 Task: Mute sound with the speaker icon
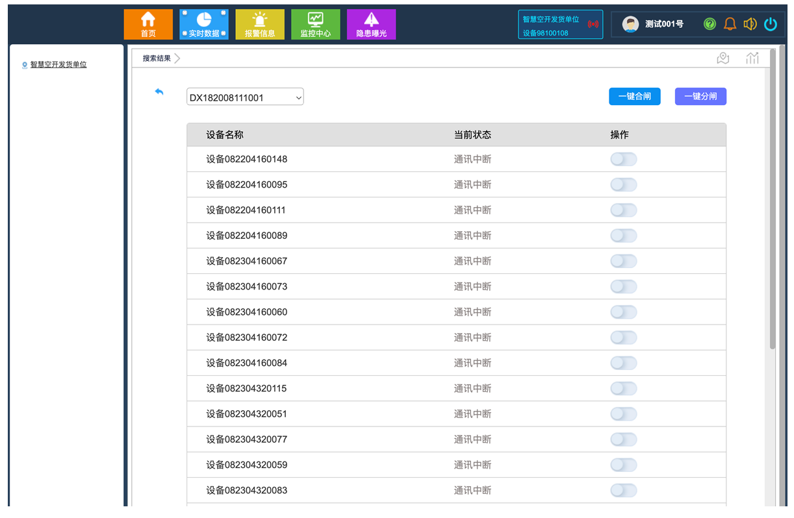750,24
